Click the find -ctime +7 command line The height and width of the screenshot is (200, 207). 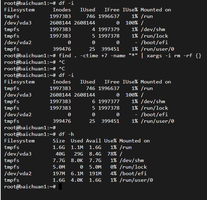tap(102, 56)
